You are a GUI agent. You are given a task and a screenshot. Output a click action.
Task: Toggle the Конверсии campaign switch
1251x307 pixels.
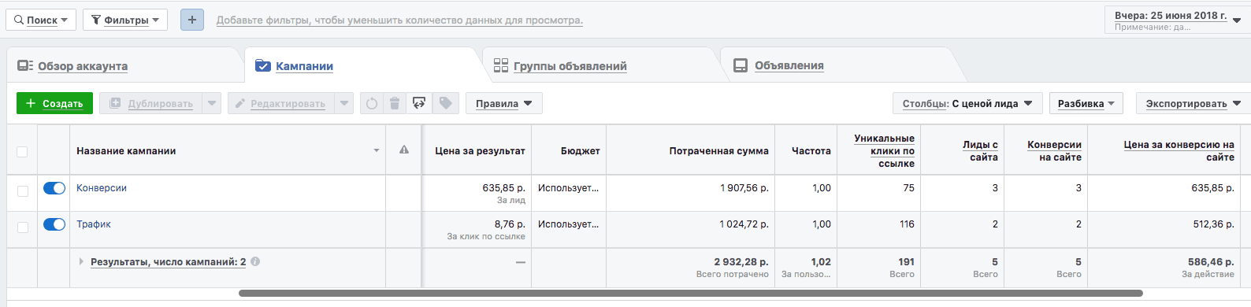point(54,188)
